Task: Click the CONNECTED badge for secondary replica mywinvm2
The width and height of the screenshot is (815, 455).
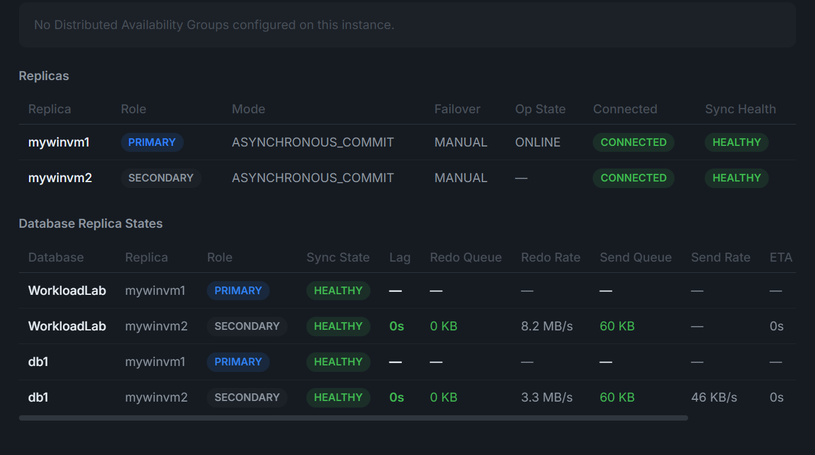Action: (x=634, y=178)
